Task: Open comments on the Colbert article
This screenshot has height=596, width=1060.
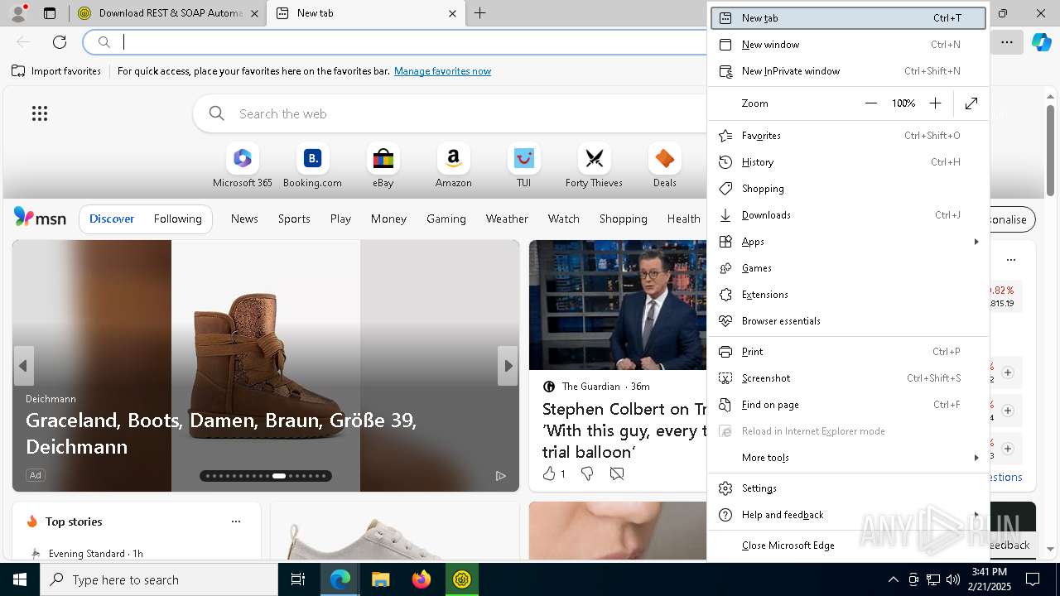Action: [617, 473]
